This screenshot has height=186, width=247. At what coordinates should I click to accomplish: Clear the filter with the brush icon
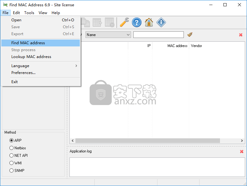(x=190, y=35)
